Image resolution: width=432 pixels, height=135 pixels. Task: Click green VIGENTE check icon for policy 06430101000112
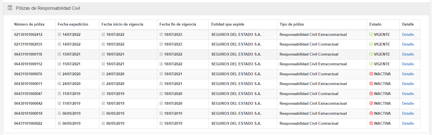coord(371,64)
